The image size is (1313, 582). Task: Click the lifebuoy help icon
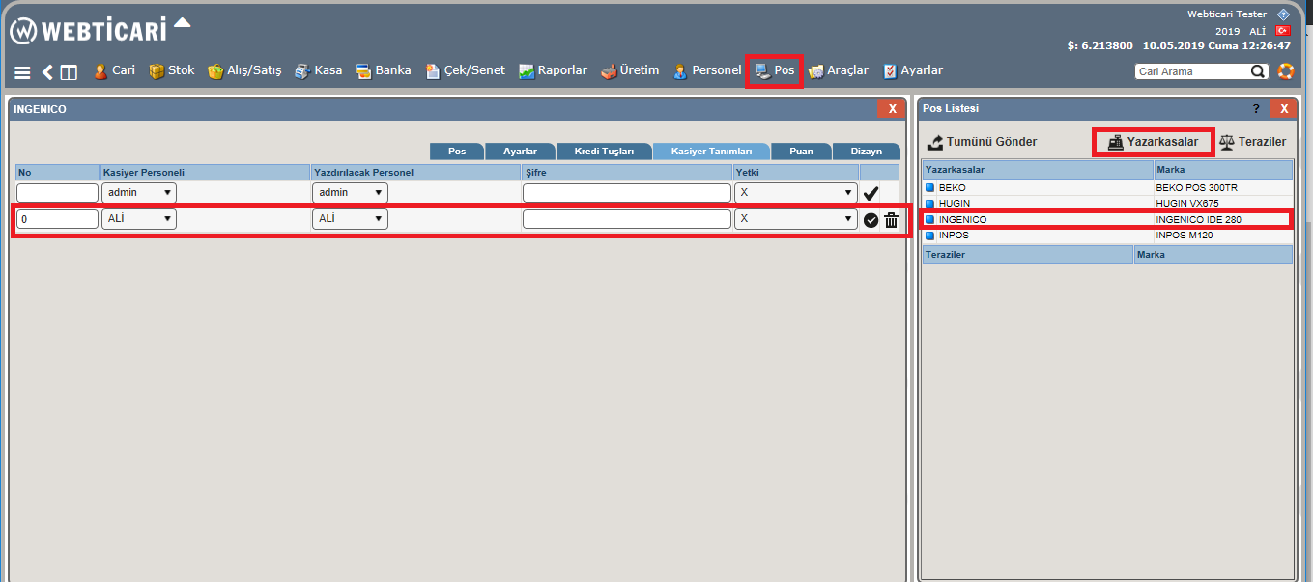[x=1285, y=71]
